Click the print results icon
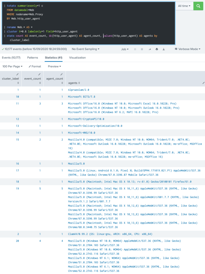This screenshot has width=205, height=274. (156, 49)
